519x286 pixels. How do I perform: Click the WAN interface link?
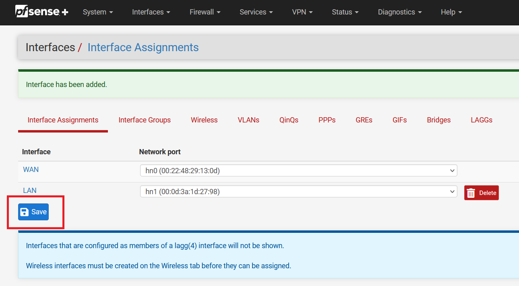click(31, 170)
